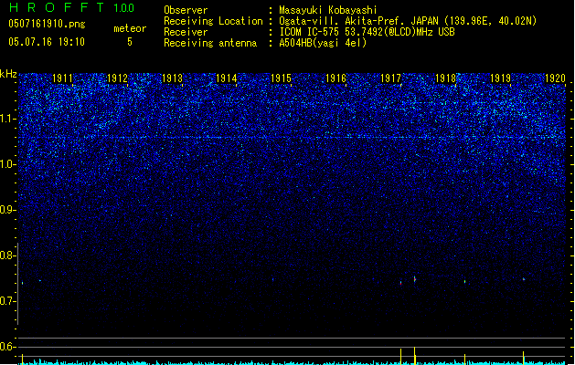575x365 pixels.
Task: Click the meteor echo just after 1918
Action: pyautogui.click(x=464, y=282)
